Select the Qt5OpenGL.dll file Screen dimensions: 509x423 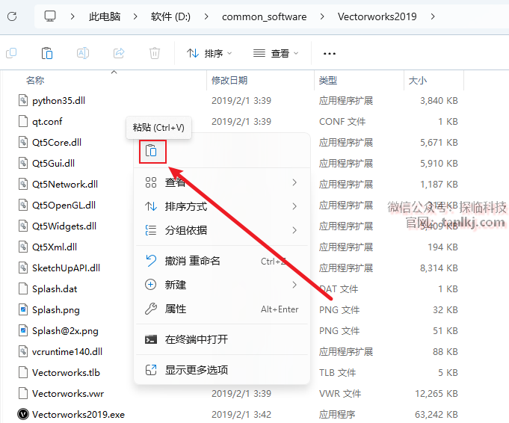[x=64, y=206]
